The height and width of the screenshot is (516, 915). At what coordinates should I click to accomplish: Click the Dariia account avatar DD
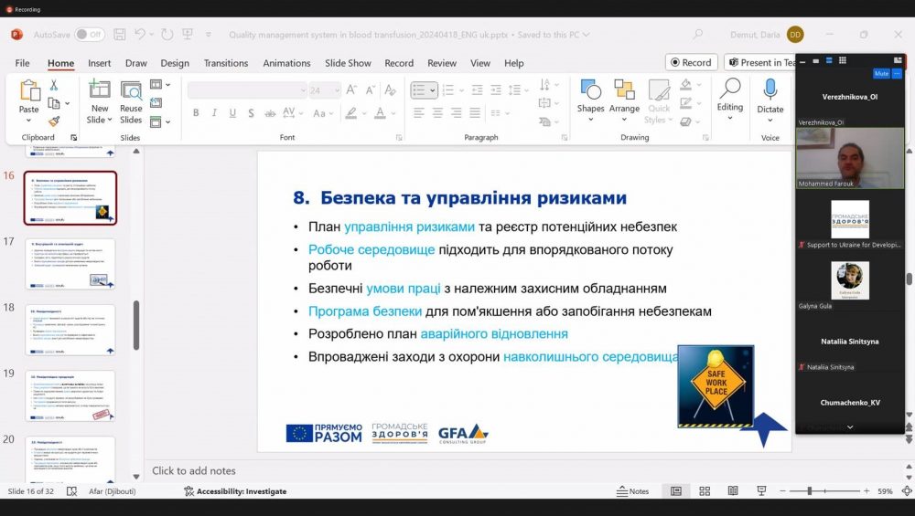(795, 35)
